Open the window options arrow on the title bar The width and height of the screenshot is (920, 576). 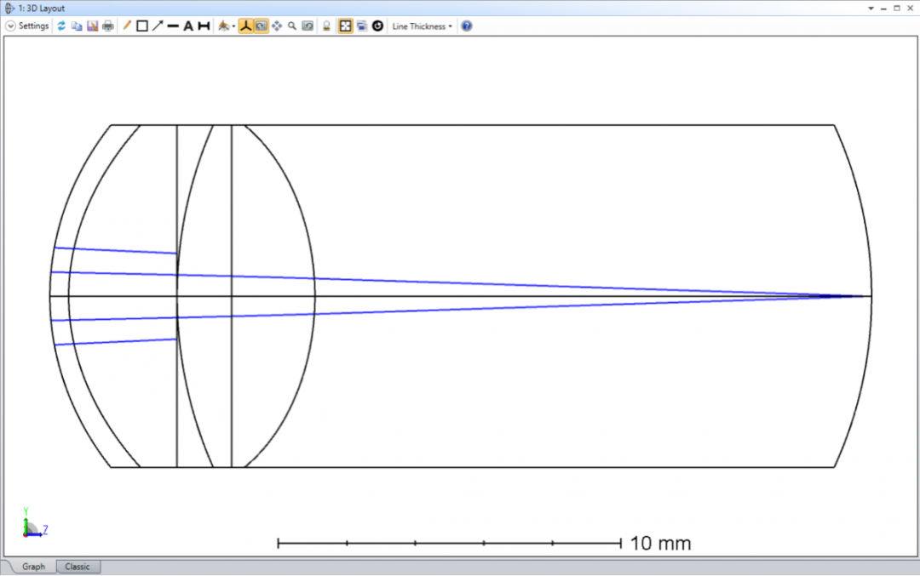871,7
